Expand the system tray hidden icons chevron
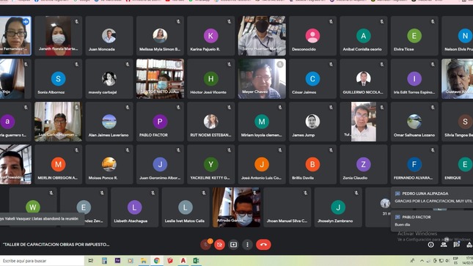 (x=422, y=261)
